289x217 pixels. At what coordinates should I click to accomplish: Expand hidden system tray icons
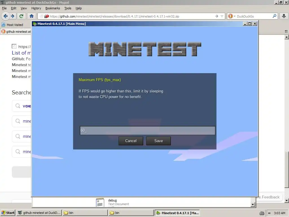269,213
